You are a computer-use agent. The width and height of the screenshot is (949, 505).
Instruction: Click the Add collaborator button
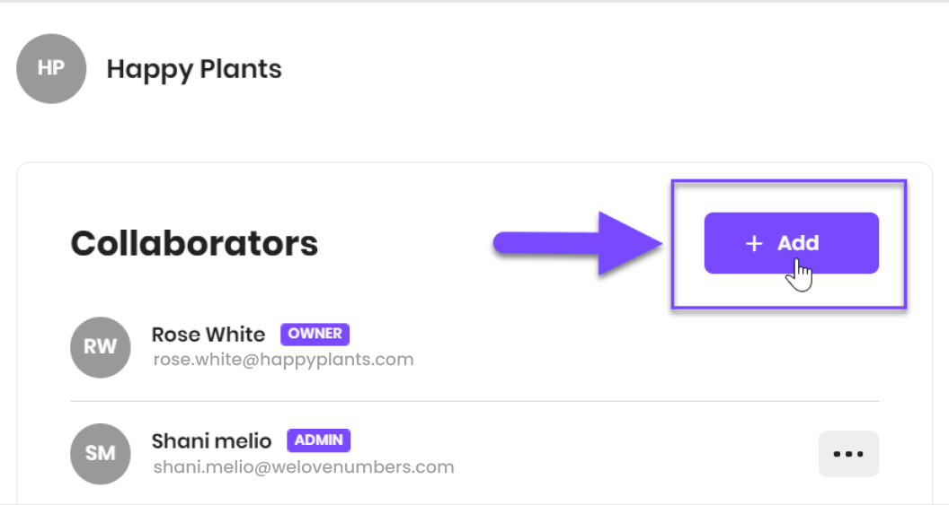click(791, 243)
